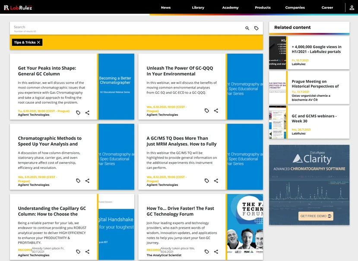Click RECORD label on Fast GC Forum card
358x261 pixels.
click(153, 250)
